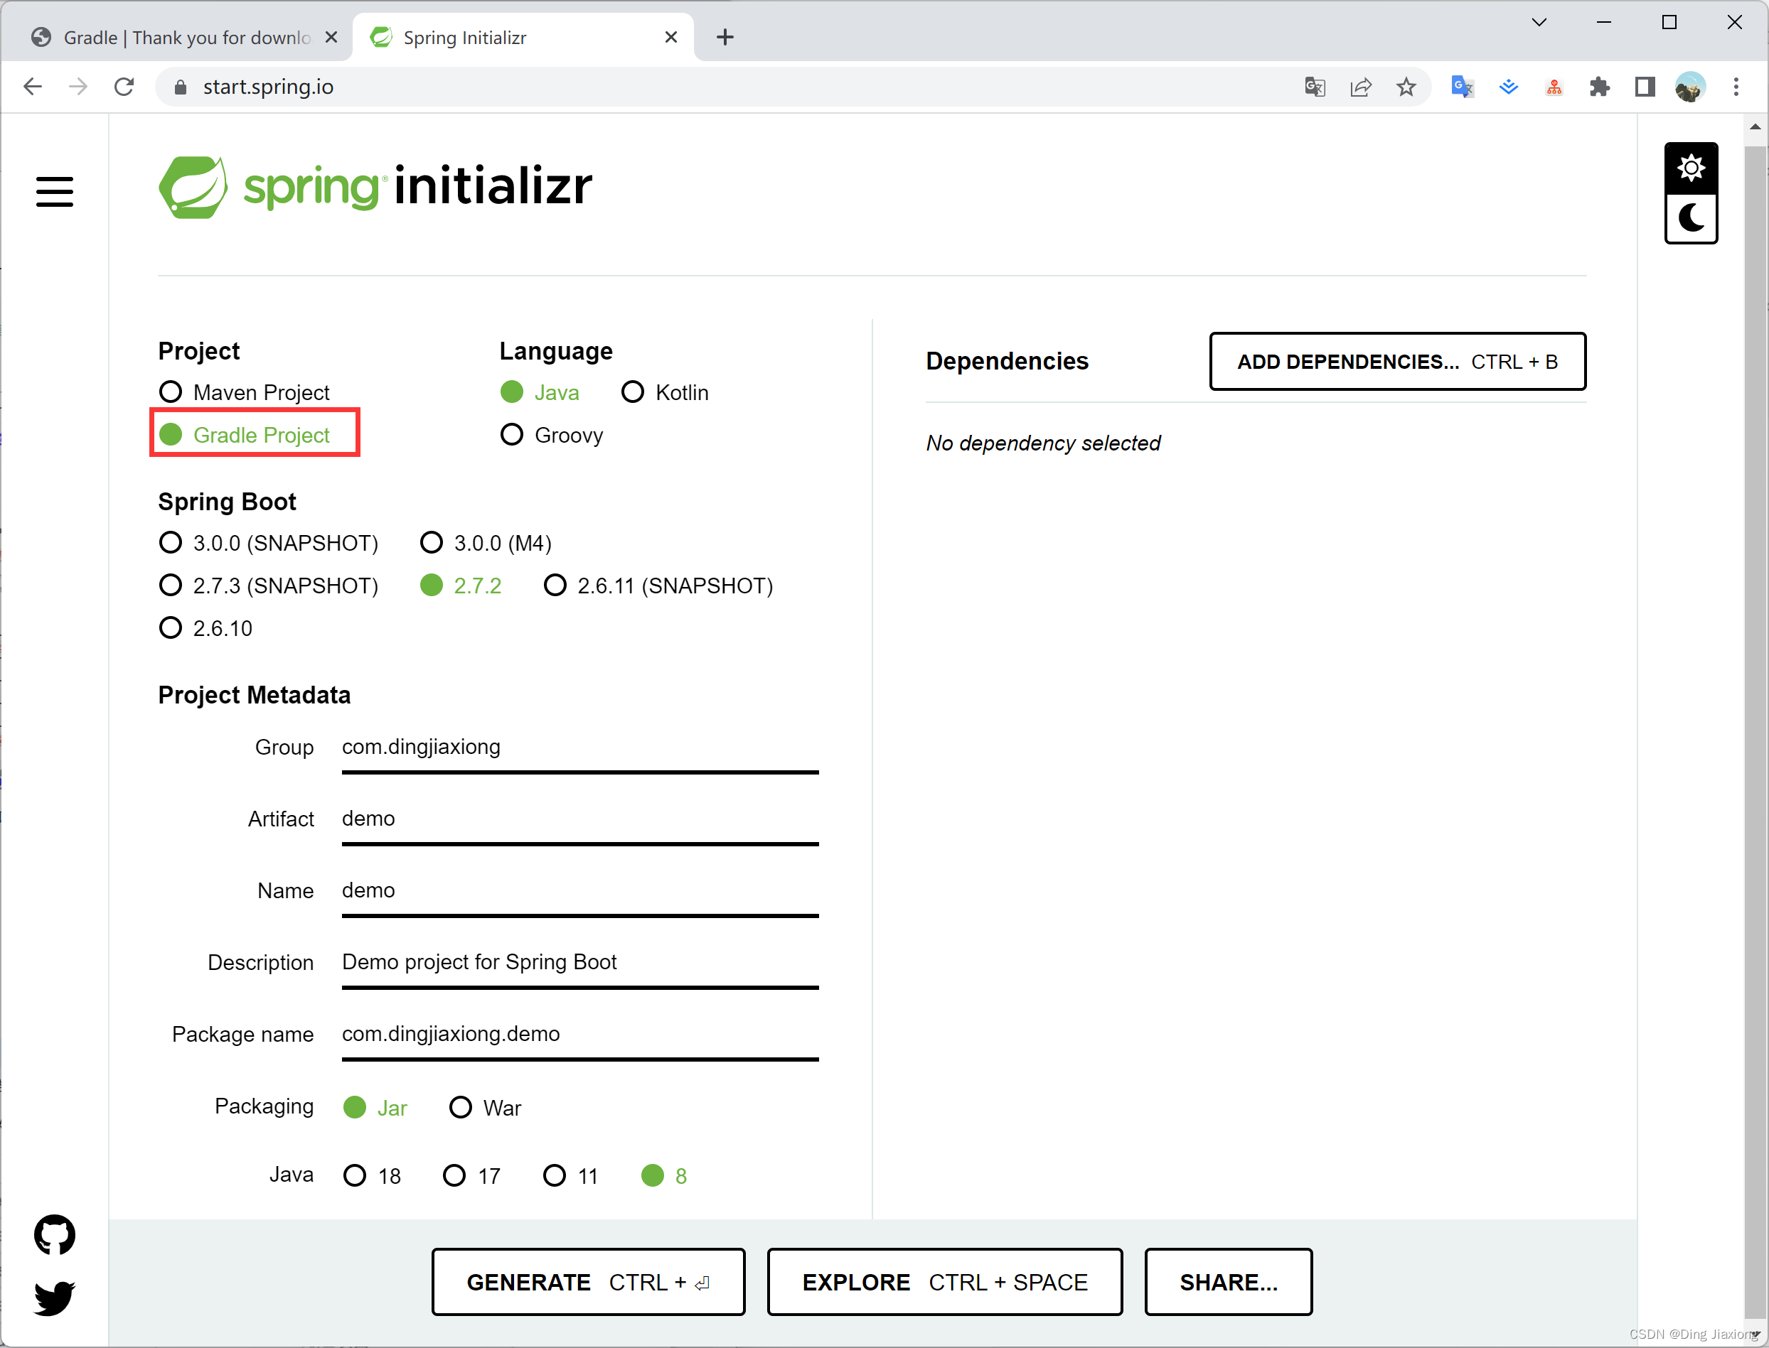Select Maven Project radio option
Viewport: 1769px width, 1348px height.
pos(245,392)
